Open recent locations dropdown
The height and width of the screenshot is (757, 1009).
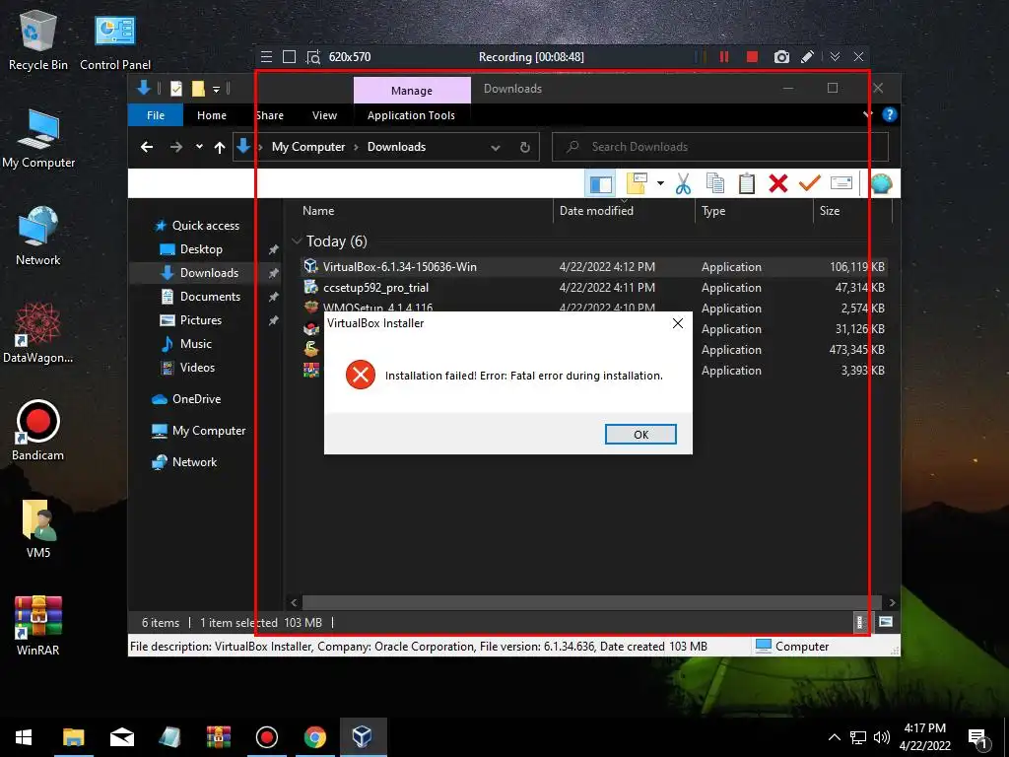click(199, 147)
